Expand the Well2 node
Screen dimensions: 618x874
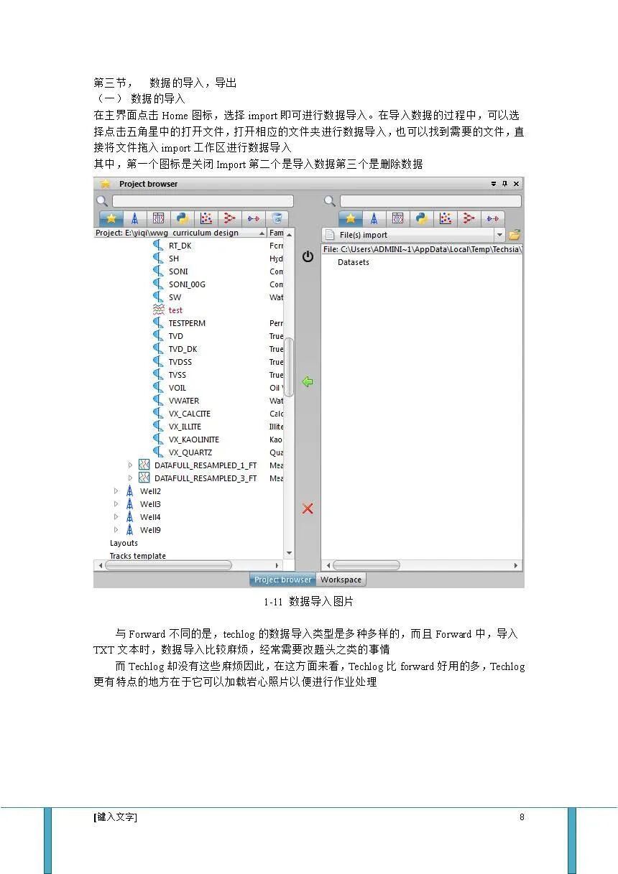[116, 491]
